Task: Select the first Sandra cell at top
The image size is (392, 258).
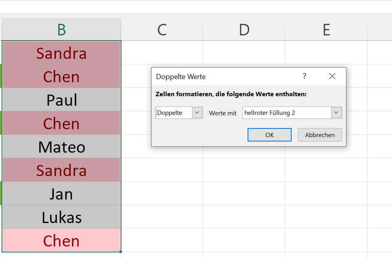Action: tap(61, 53)
